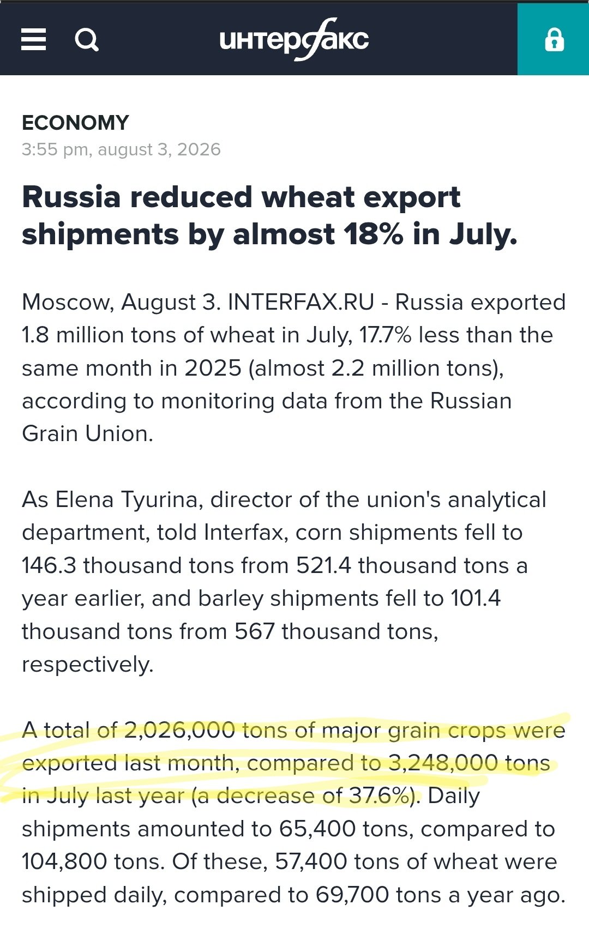
Task: Select the headline about wheat export shipments
Action: 269,215
